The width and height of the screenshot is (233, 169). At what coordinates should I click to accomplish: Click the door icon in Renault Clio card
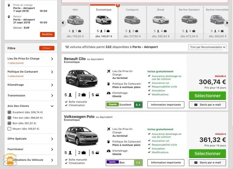(x=97, y=95)
